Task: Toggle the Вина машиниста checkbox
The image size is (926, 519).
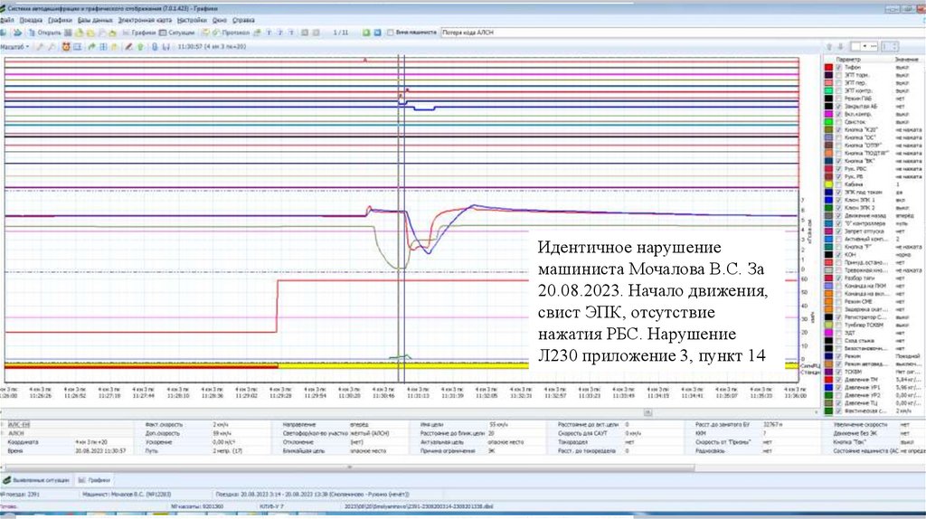Action: (390, 33)
